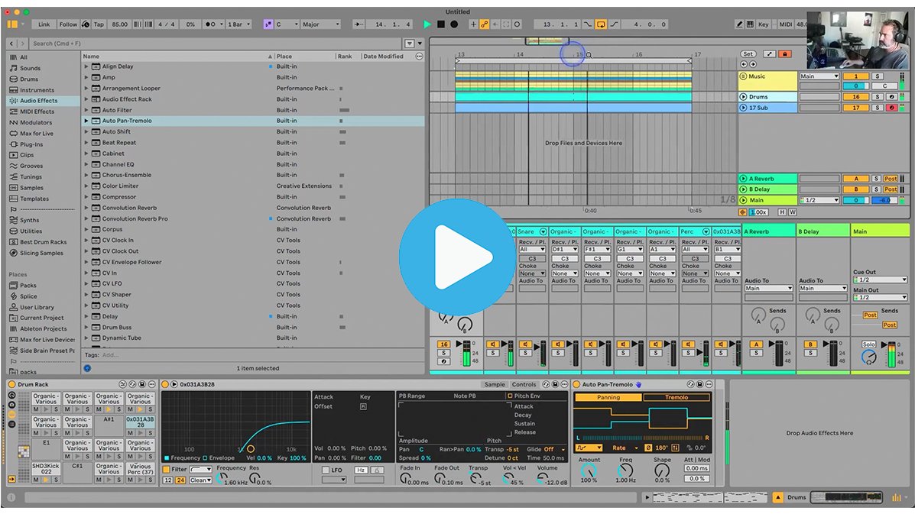Screen dimensions: 915x514
Task: Expand the Auto Pan-Tremolo browser entry
Action: pos(86,121)
